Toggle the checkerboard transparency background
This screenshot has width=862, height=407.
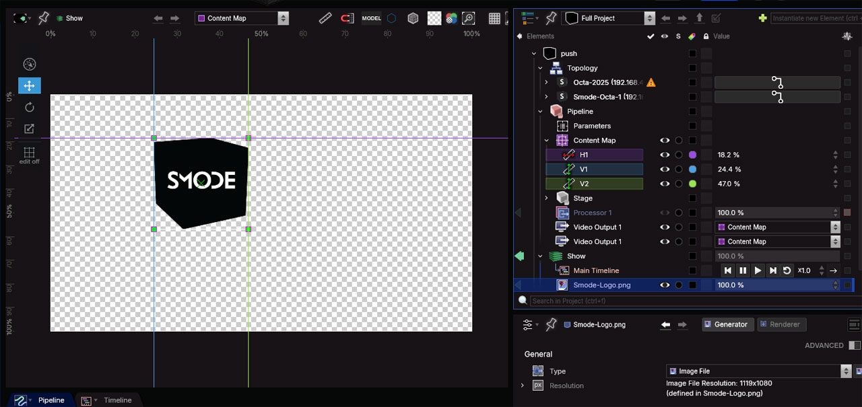[x=434, y=18]
